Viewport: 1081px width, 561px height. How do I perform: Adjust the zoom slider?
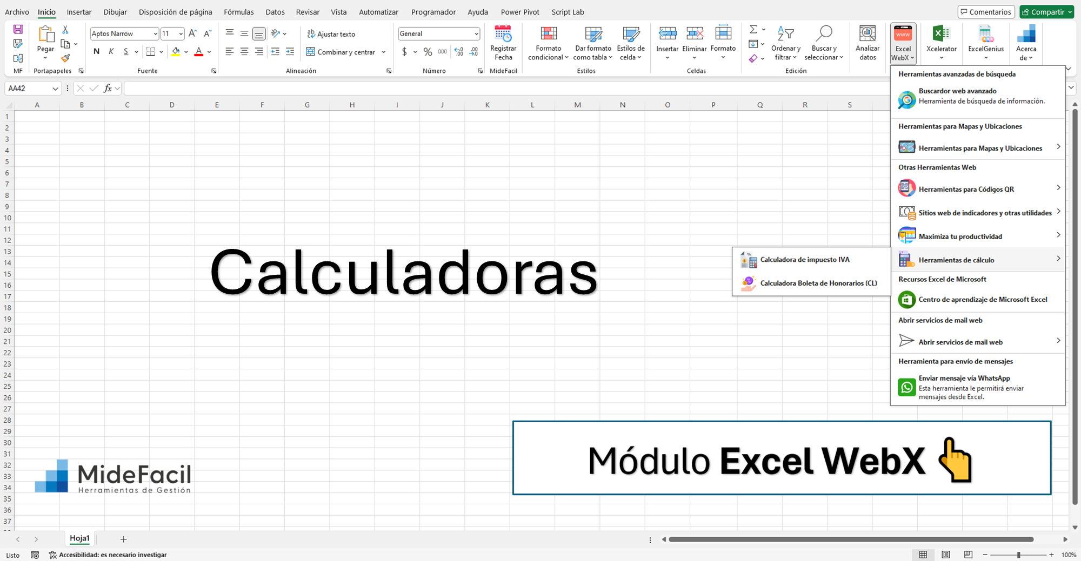[1018, 555]
